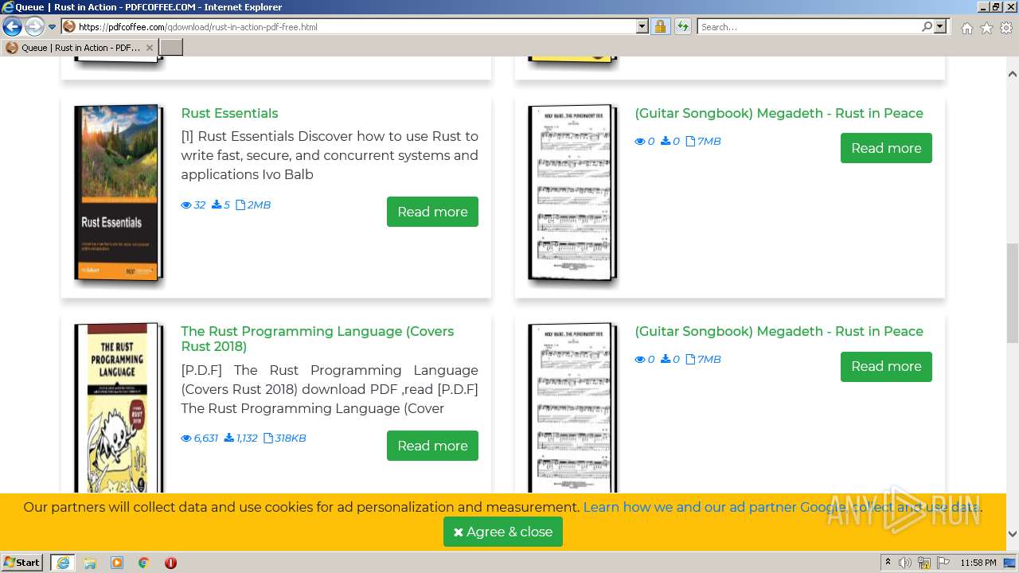Click the upper Megadeth sheet music thumbnail

572,193
